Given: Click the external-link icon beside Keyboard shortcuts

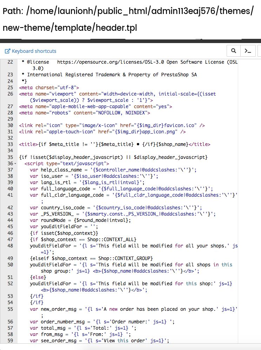Looking at the screenshot, I should tap(8, 51).
